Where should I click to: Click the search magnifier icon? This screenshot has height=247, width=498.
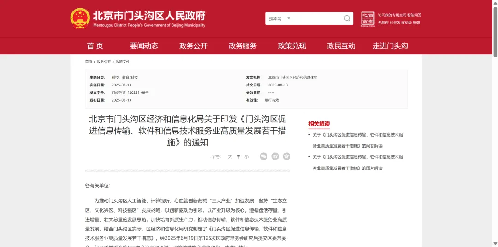tap(347, 18)
